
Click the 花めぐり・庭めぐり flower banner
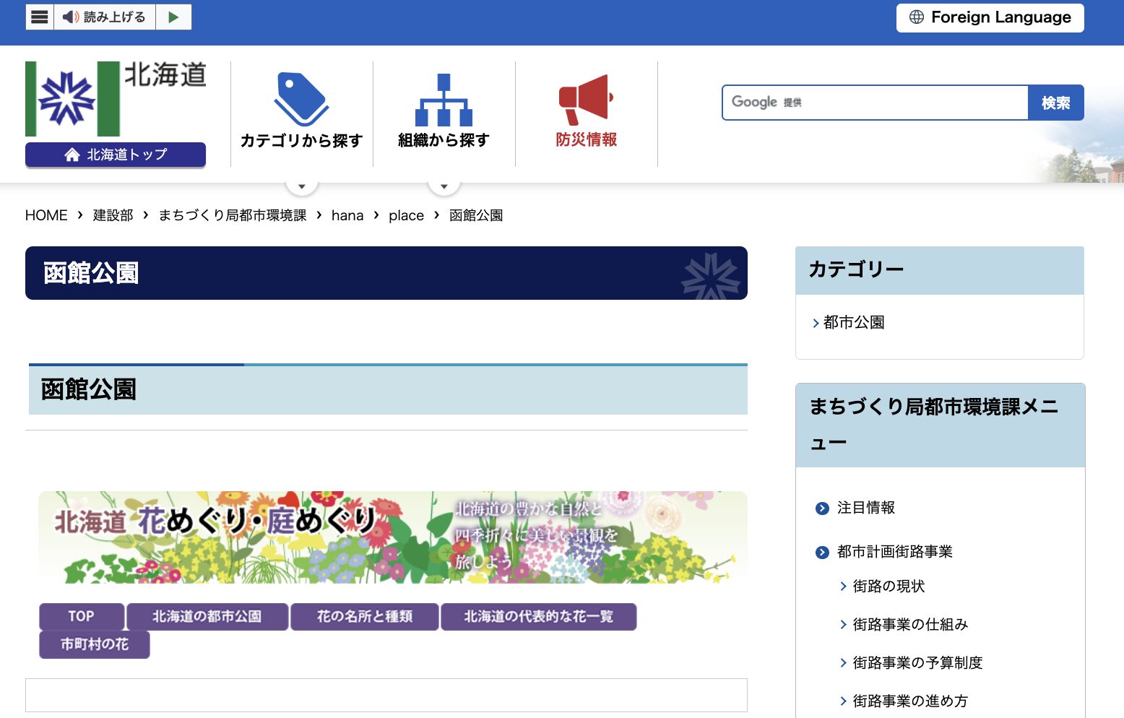click(x=393, y=537)
